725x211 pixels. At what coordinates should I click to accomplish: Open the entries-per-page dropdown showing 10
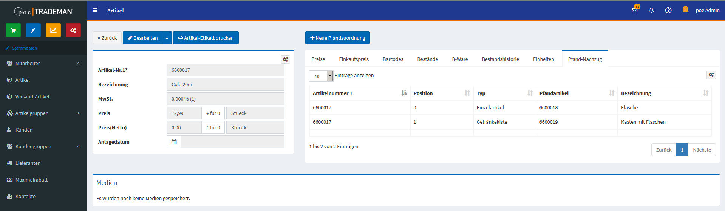321,76
